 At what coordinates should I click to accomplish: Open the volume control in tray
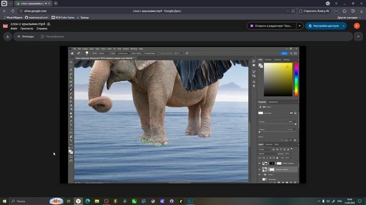pyautogui.click(x=328, y=201)
